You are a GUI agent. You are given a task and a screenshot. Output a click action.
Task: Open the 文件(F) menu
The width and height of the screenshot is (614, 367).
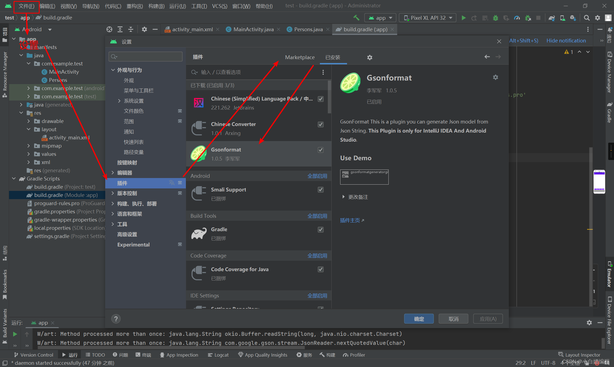click(x=26, y=6)
